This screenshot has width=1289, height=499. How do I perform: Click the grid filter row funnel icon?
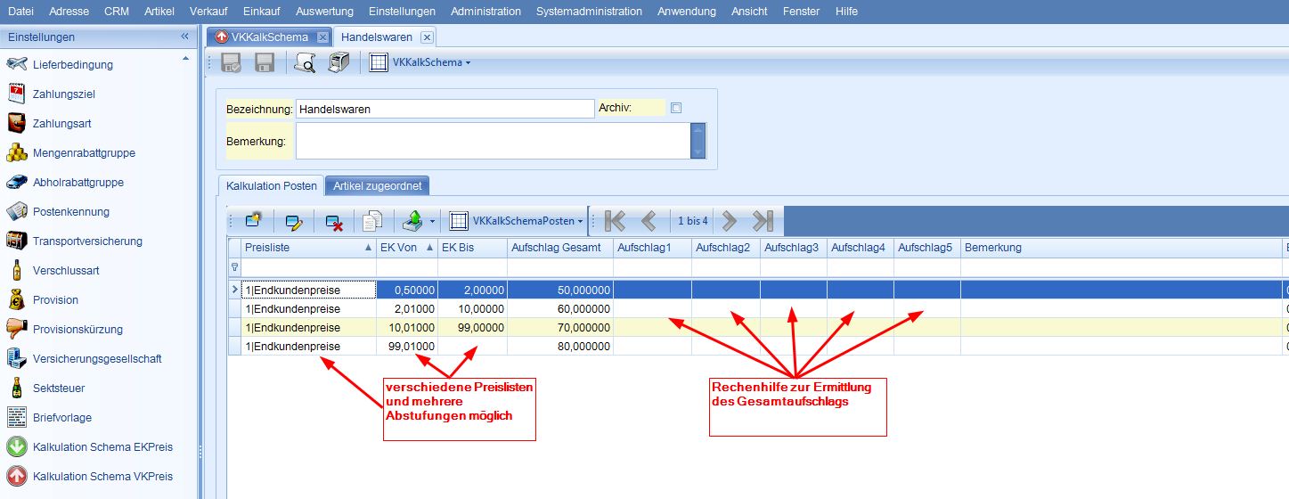(x=234, y=266)
